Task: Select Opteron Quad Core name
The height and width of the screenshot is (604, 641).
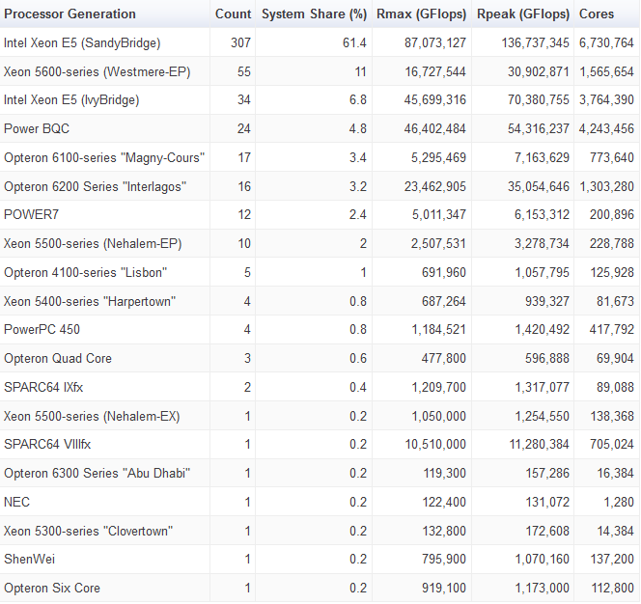Action: tap(58, 358)
